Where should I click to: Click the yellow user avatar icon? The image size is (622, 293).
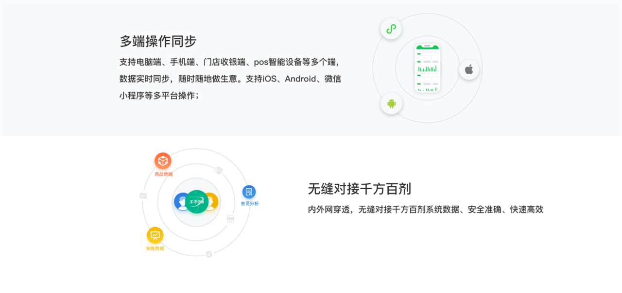pyautogui.click(x=211, y=202)
